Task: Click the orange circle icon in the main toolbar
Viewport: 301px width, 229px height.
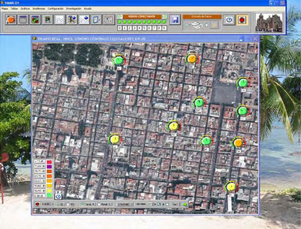Action: pyautogui.click(x=11, y=20)
